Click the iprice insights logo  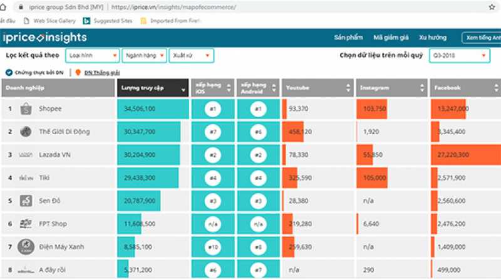[44, 38]
